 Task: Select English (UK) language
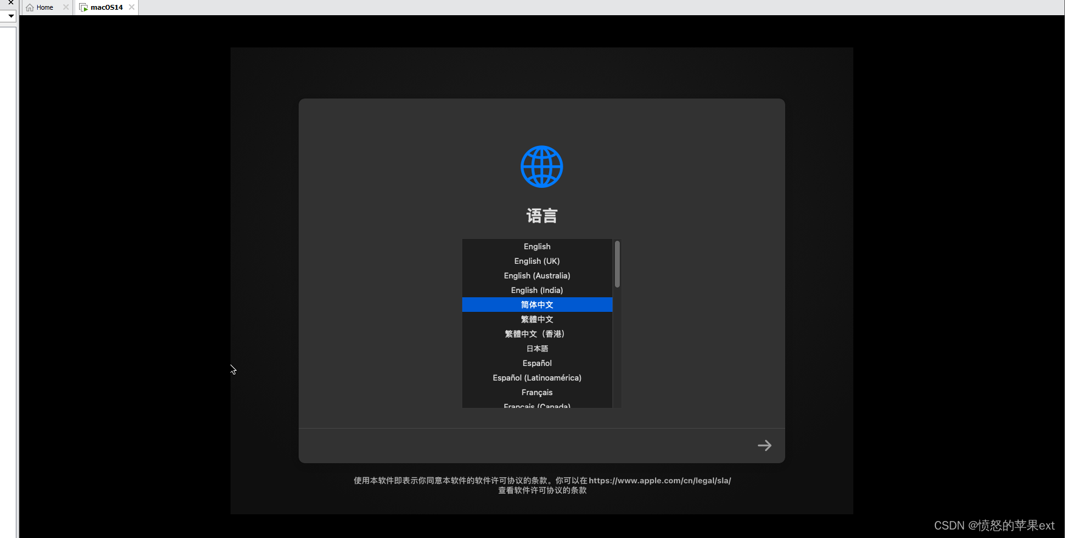[x=537, y=261]
